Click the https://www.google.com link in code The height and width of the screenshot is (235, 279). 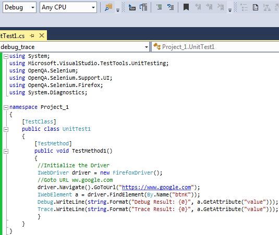tap(156, 187)
